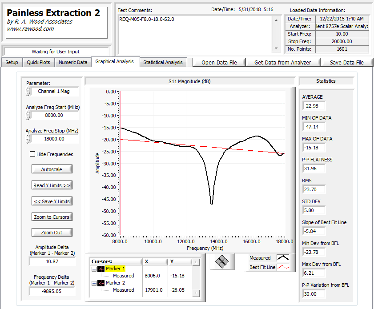This screenshot has width=374, height=309.
Task: Click the RMS value 23.70
Action: pyautogui.click(x=314, y=189)
